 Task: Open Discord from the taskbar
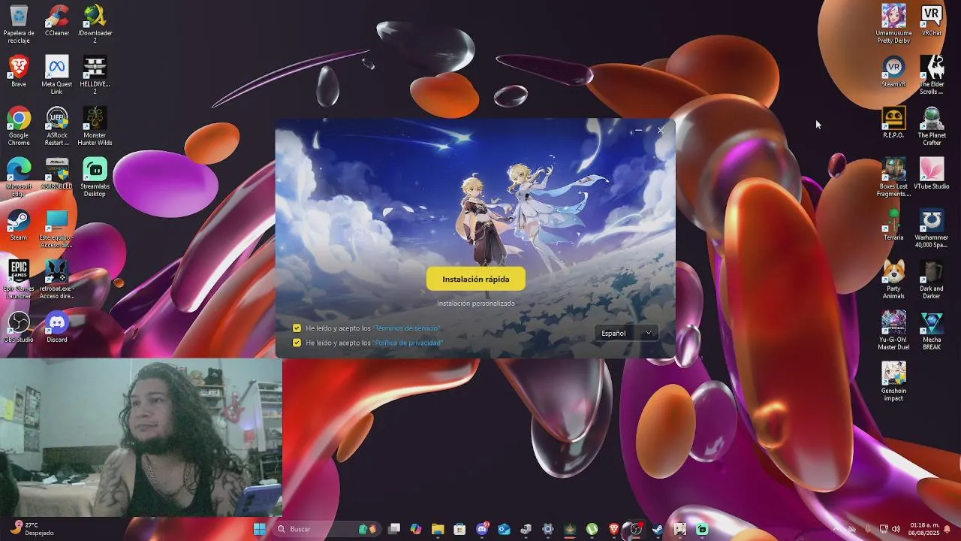click(482, 529)
